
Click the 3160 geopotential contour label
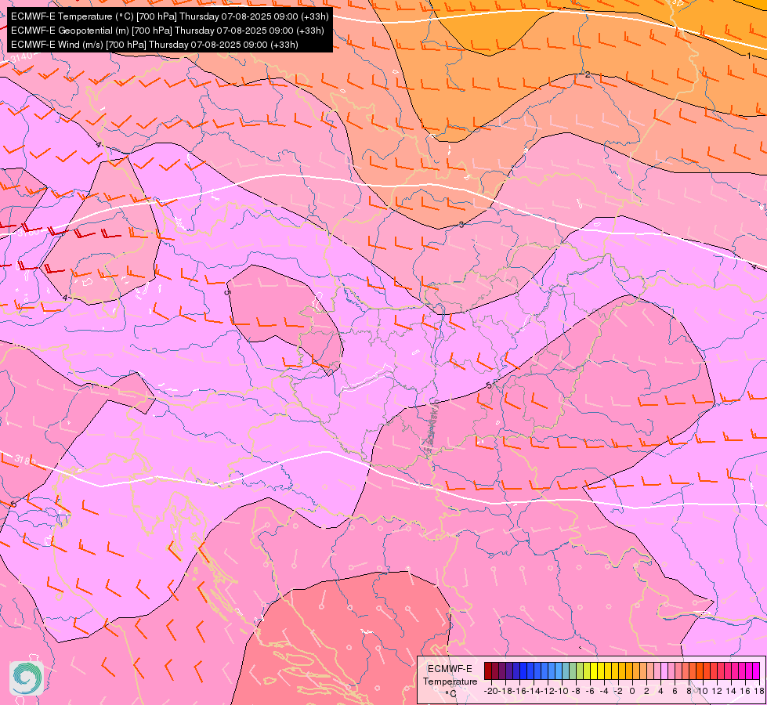[x=28, y=232]
